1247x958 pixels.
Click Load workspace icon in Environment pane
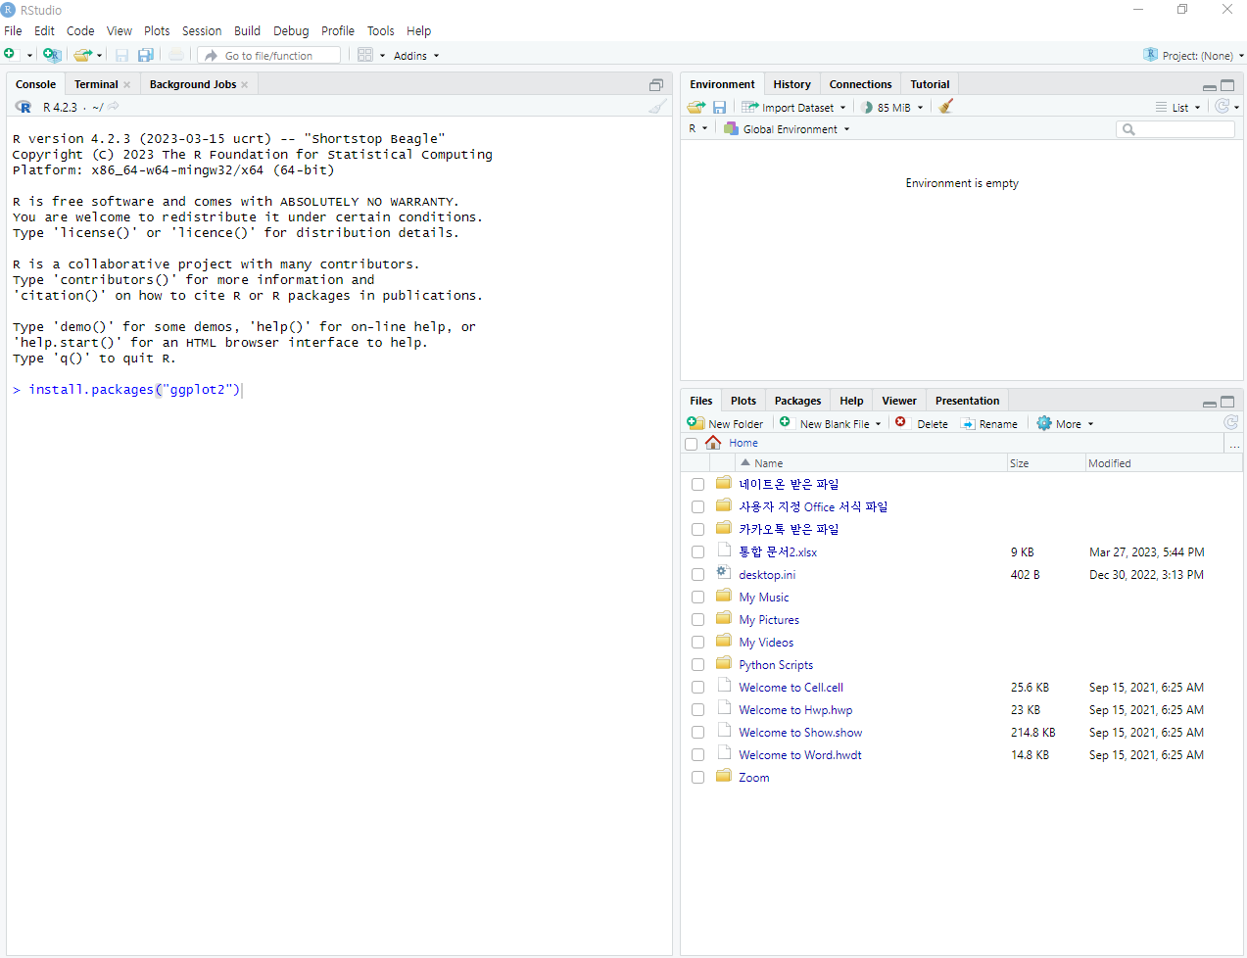[696, 107]
